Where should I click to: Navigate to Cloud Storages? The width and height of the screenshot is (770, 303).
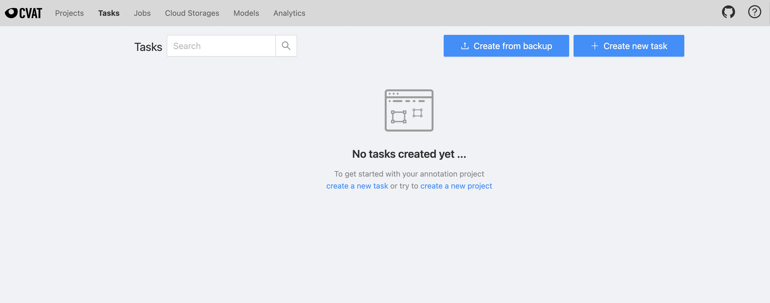[192, 13]
